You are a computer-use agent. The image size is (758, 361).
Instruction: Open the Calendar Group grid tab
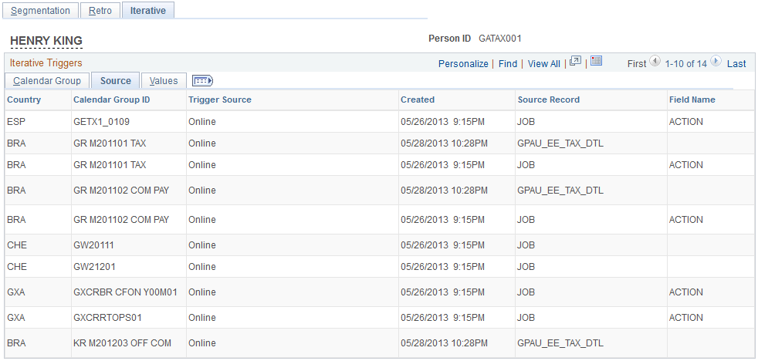click(47, 81)
